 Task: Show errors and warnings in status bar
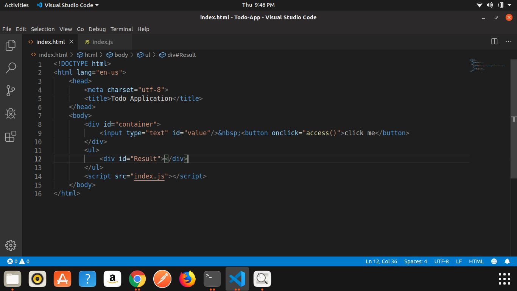point(18,261)
